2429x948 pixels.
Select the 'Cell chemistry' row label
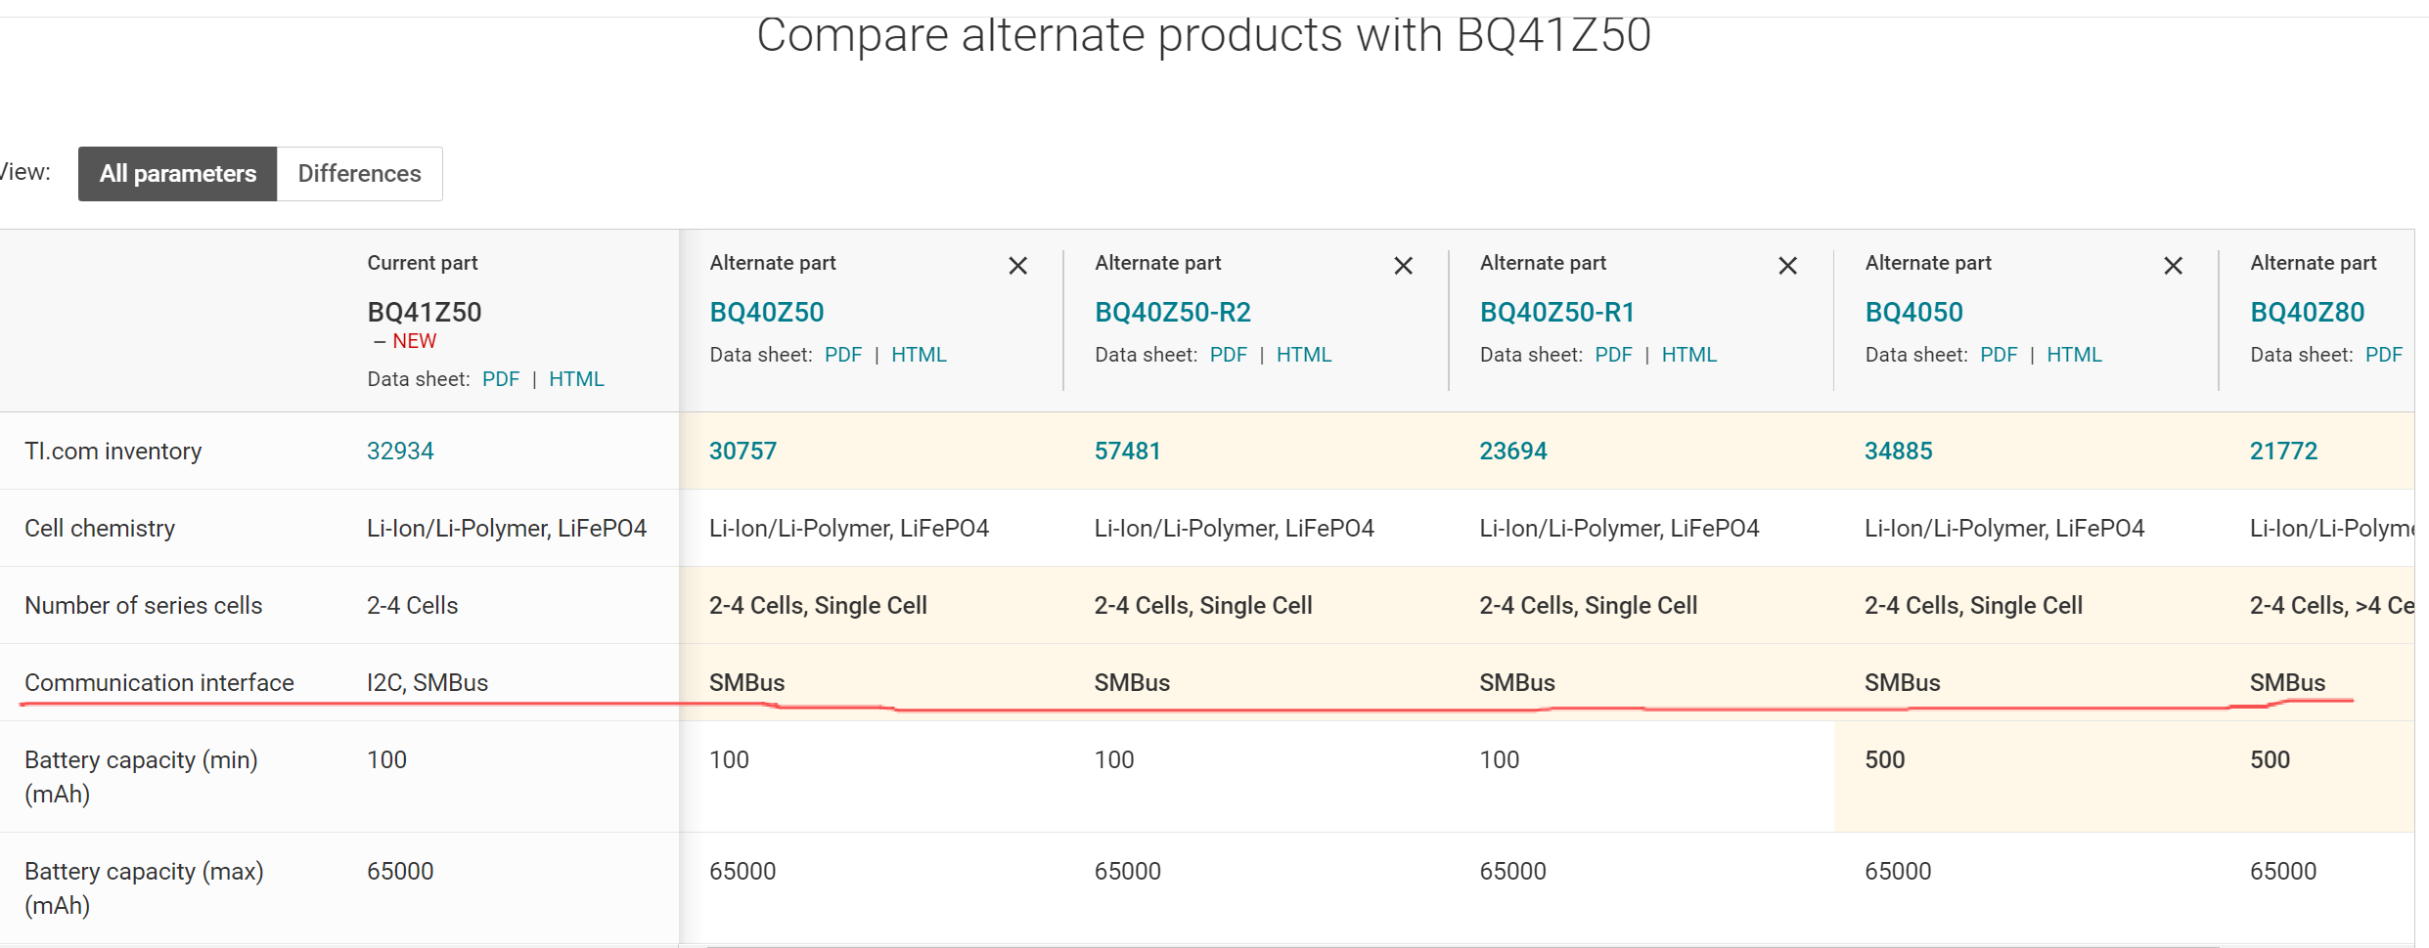point(100,528)
